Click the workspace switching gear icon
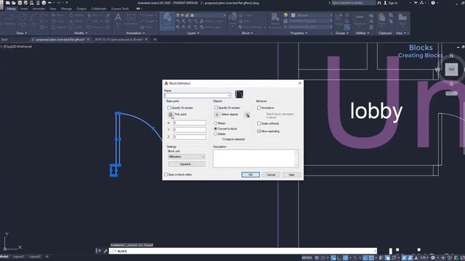This screenshot has width=465, height=261. pos(433,258)
